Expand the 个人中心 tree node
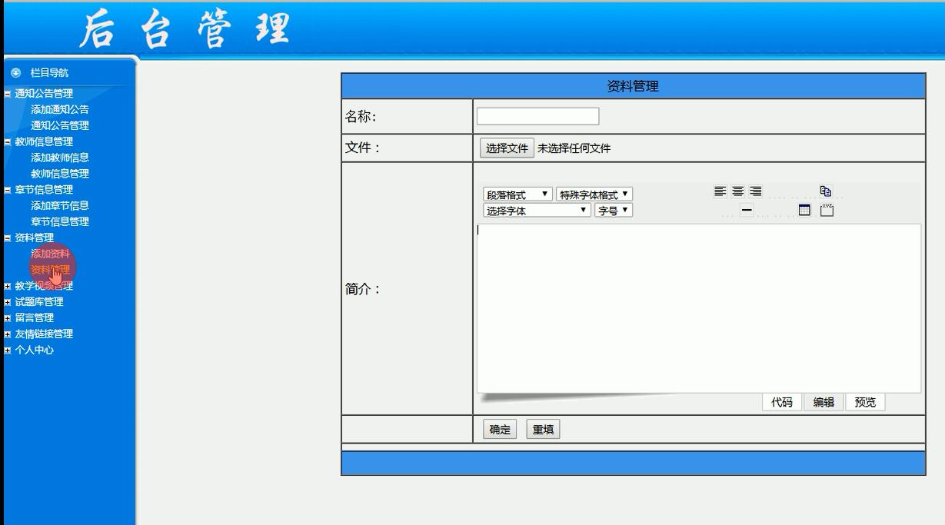The image size is (945, 525). (x=8, y=351)
